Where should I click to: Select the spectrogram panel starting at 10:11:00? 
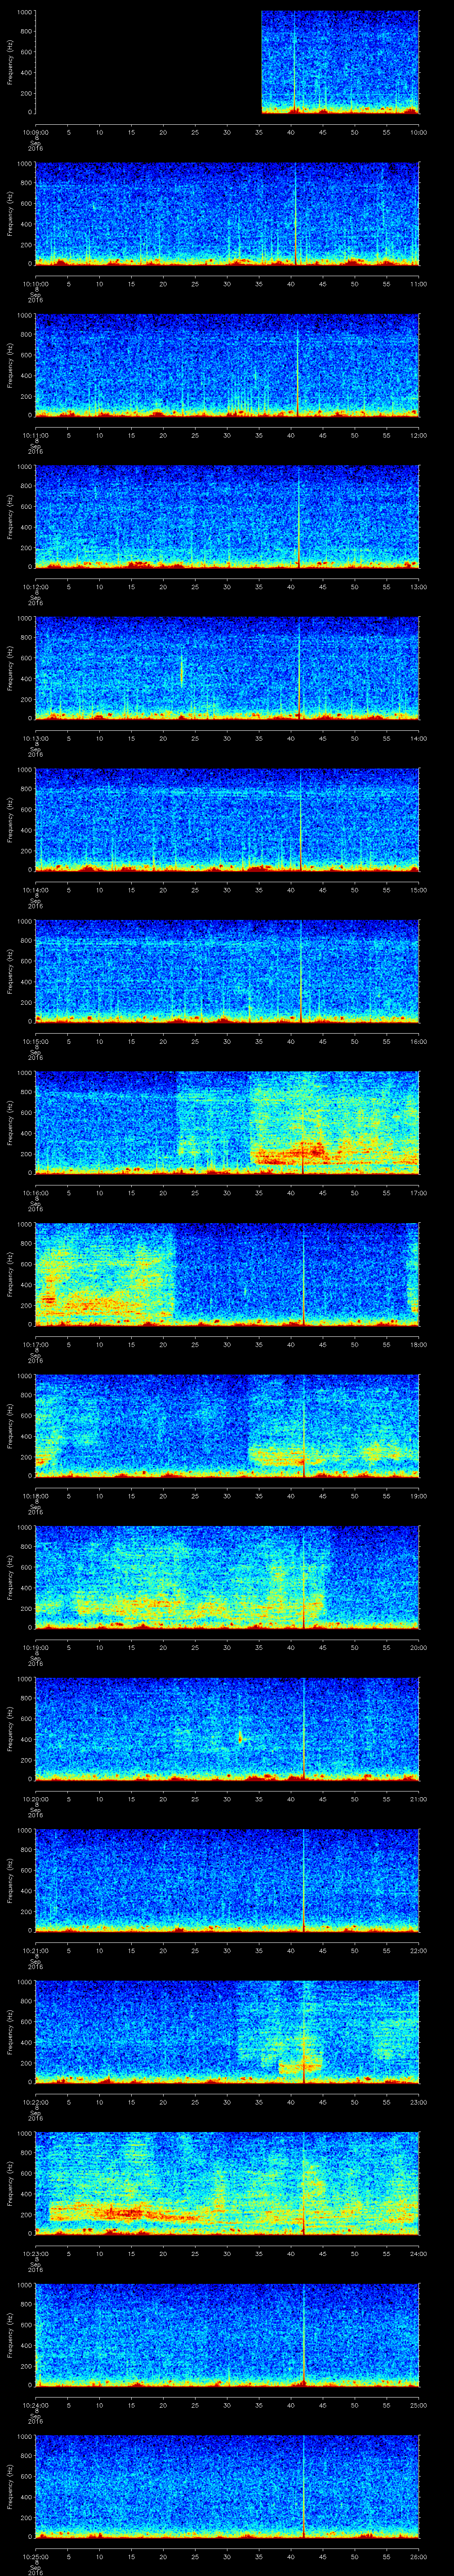227,365
